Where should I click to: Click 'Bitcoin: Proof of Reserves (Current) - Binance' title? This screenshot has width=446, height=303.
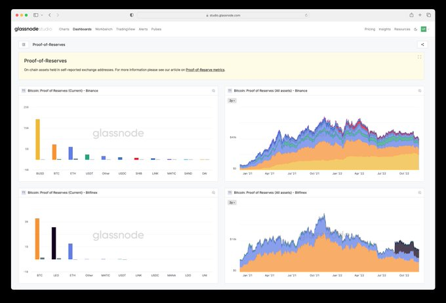(63, 90)
